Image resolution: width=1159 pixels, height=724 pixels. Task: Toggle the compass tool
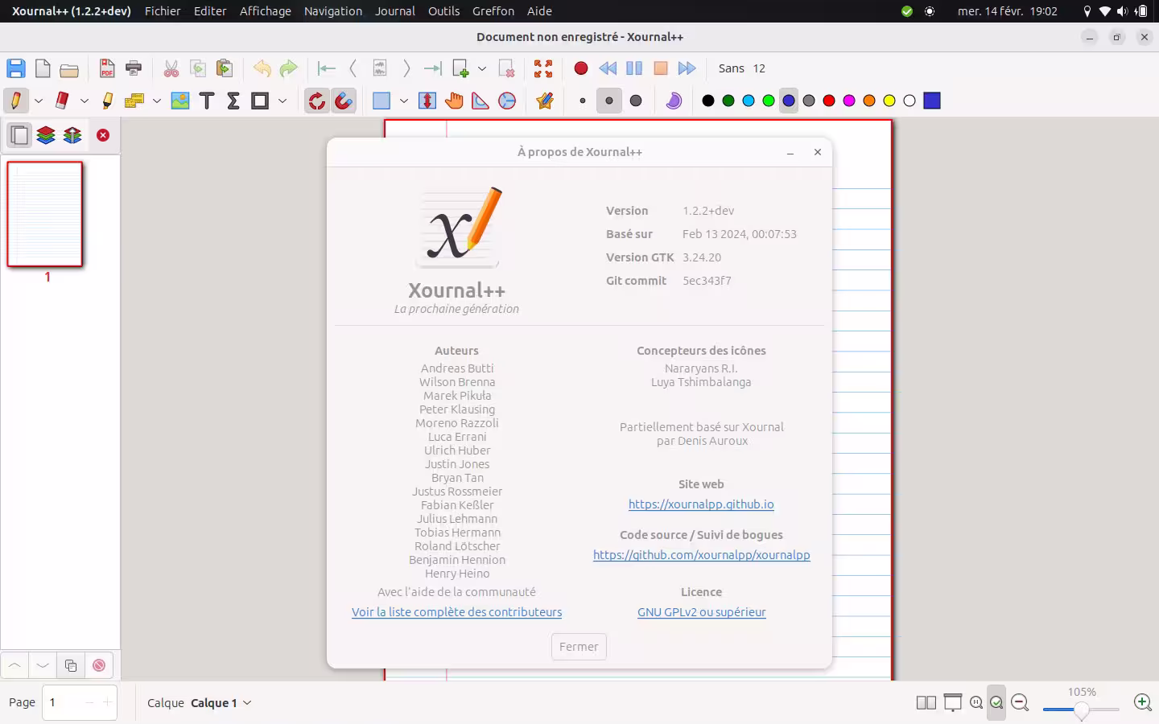click(x=507, y=101)
